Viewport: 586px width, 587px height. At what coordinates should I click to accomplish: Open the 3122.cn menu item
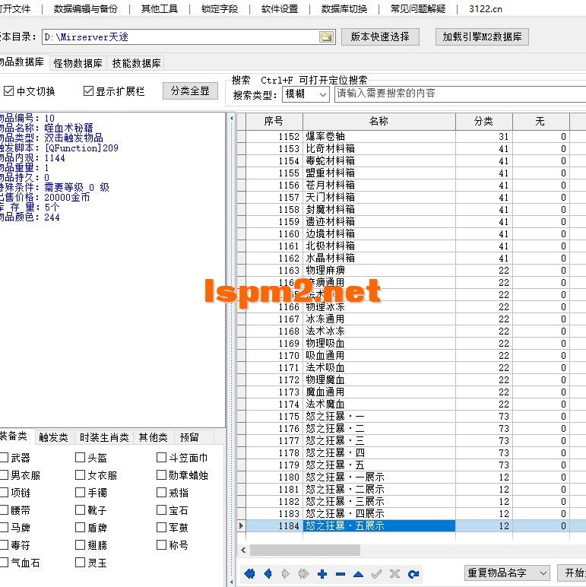(x=486, y=8)
